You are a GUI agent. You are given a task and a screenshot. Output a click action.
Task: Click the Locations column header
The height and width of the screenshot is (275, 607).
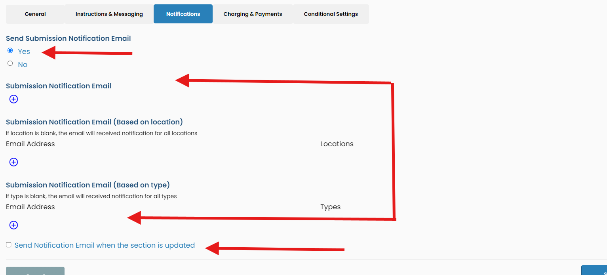(x=337, y=144)
